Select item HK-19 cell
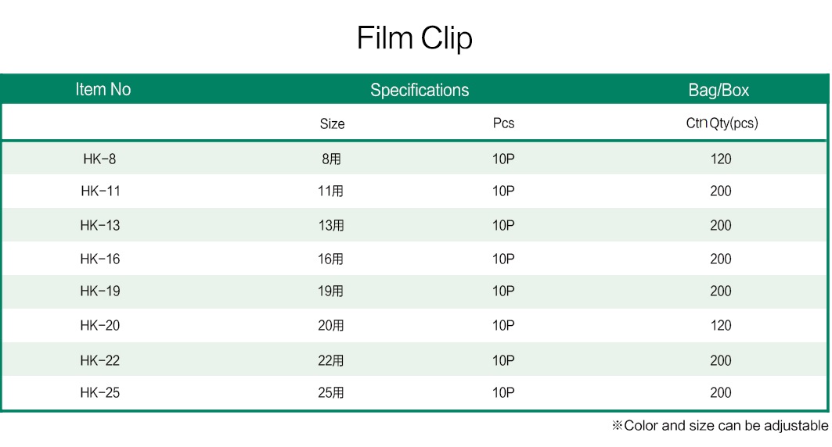 point(99,291)
